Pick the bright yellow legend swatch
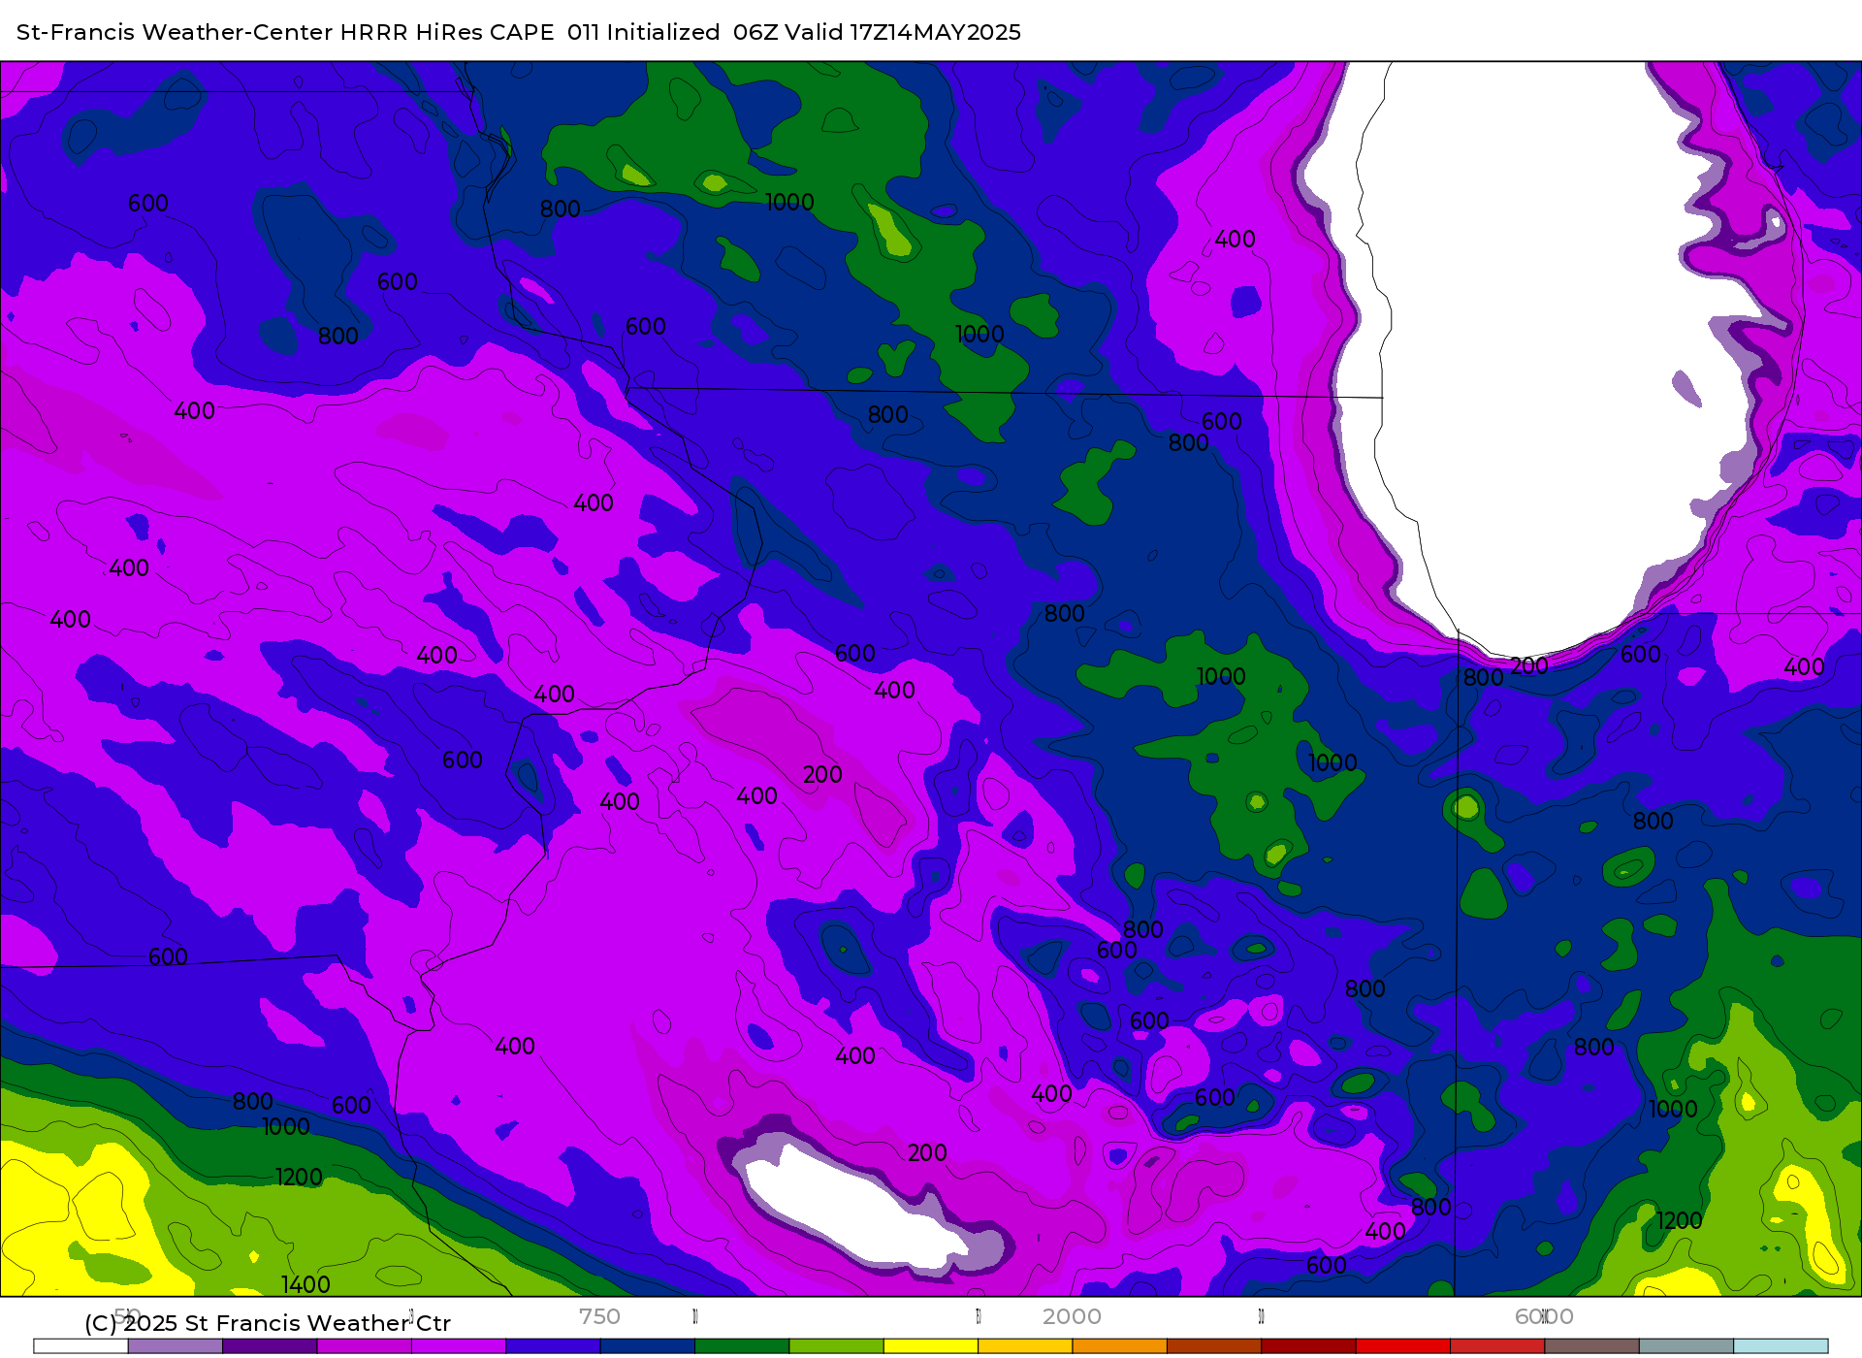Viewport: 1862px width, 1358px height. [931, 1346]
